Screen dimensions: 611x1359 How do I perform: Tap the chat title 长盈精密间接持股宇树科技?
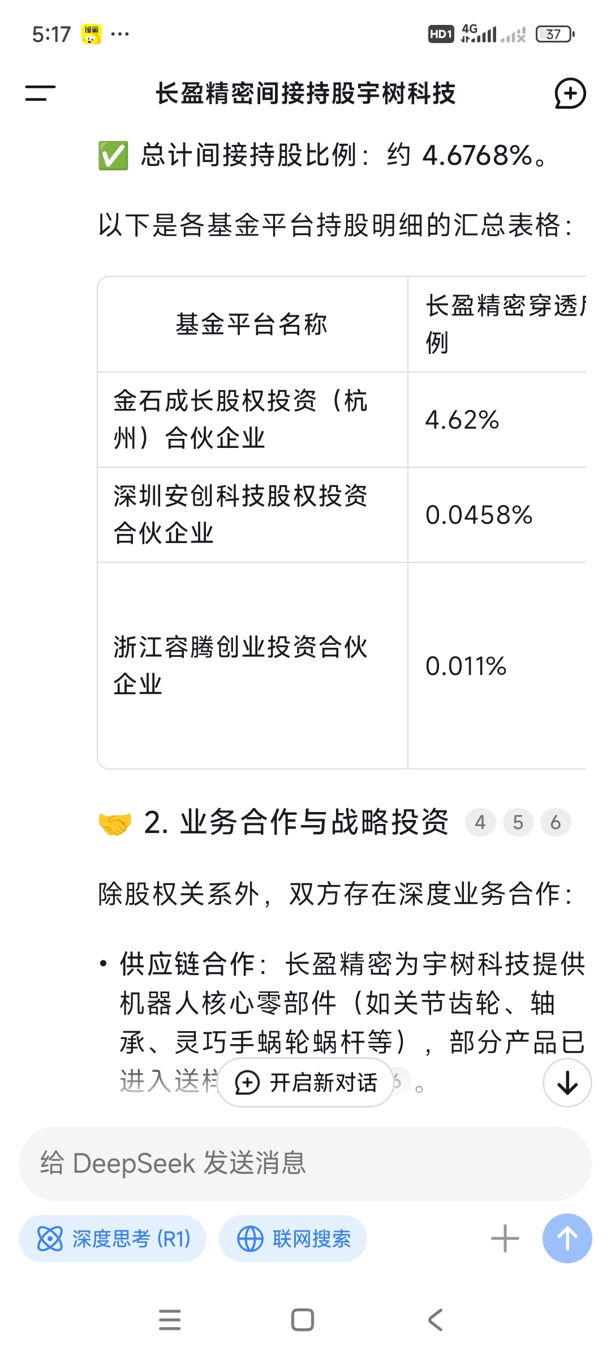305,93
